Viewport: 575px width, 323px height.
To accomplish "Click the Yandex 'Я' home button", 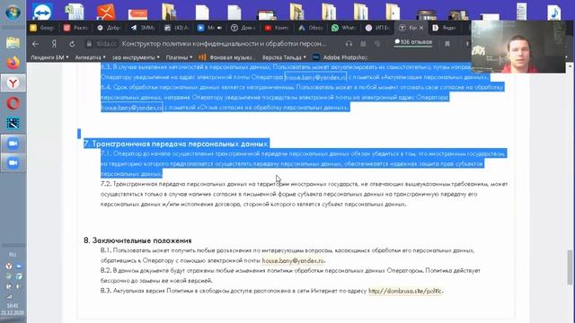I will [54, 44].
